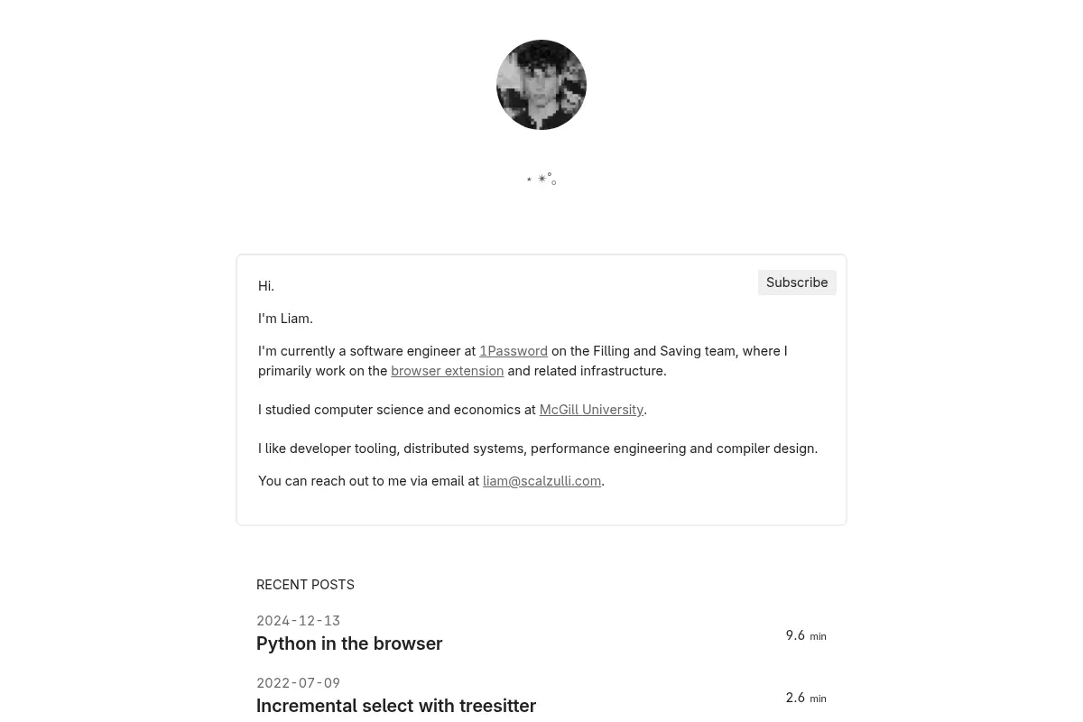Click the developer tooling interests sentence
1083x722 pixels.
[538, 449]
